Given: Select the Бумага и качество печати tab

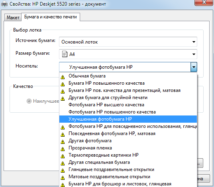Looking at the screenshot, I should click(x=51, y=17).
